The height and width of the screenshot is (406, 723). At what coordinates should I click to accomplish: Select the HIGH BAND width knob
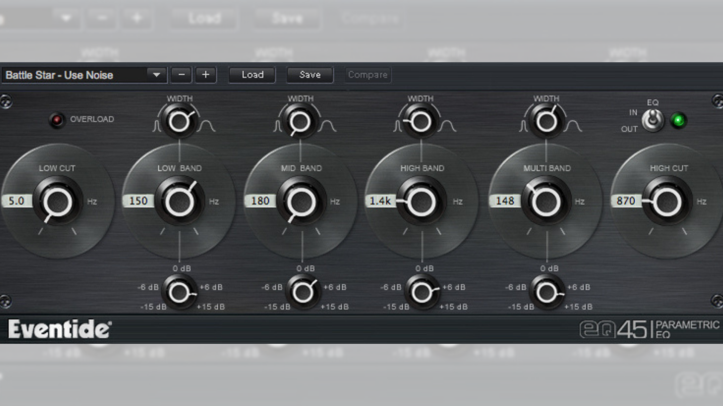pyautogui.click(x=422, y=121)
